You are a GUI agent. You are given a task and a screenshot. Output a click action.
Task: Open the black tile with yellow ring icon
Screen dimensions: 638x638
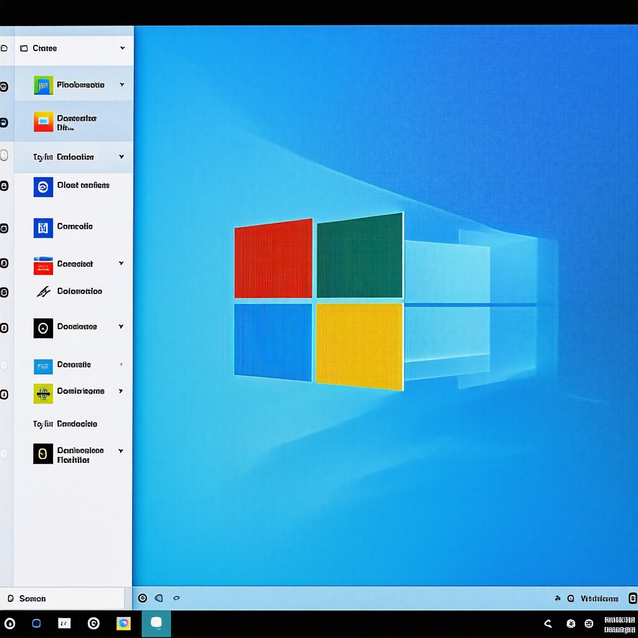(x=43, y=454)
